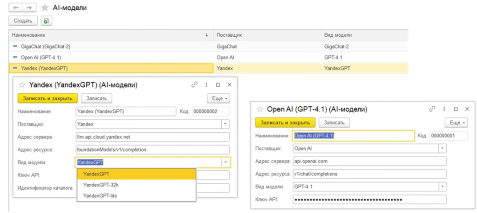477x213 pixels.
Task: Expand the Поставщик dropdown in Yandex form
Action: pos(225,124)
